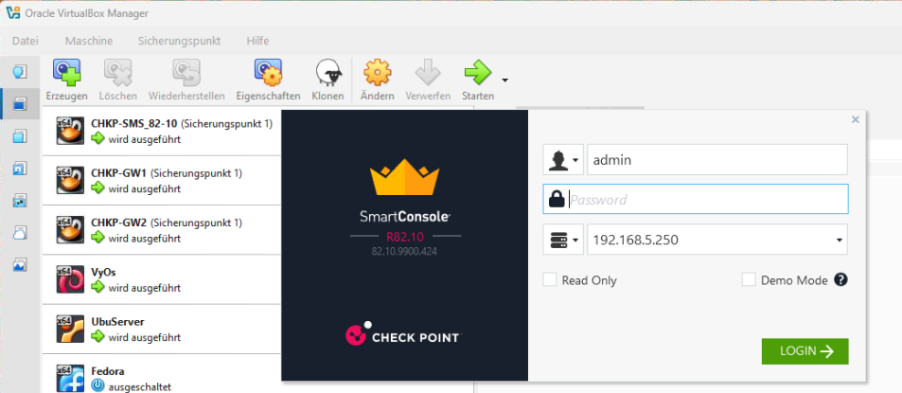Open the server type dropdown in SmartConsole
Image resolution: width=902 pixels, height=393 pixels.
(563, 240)
